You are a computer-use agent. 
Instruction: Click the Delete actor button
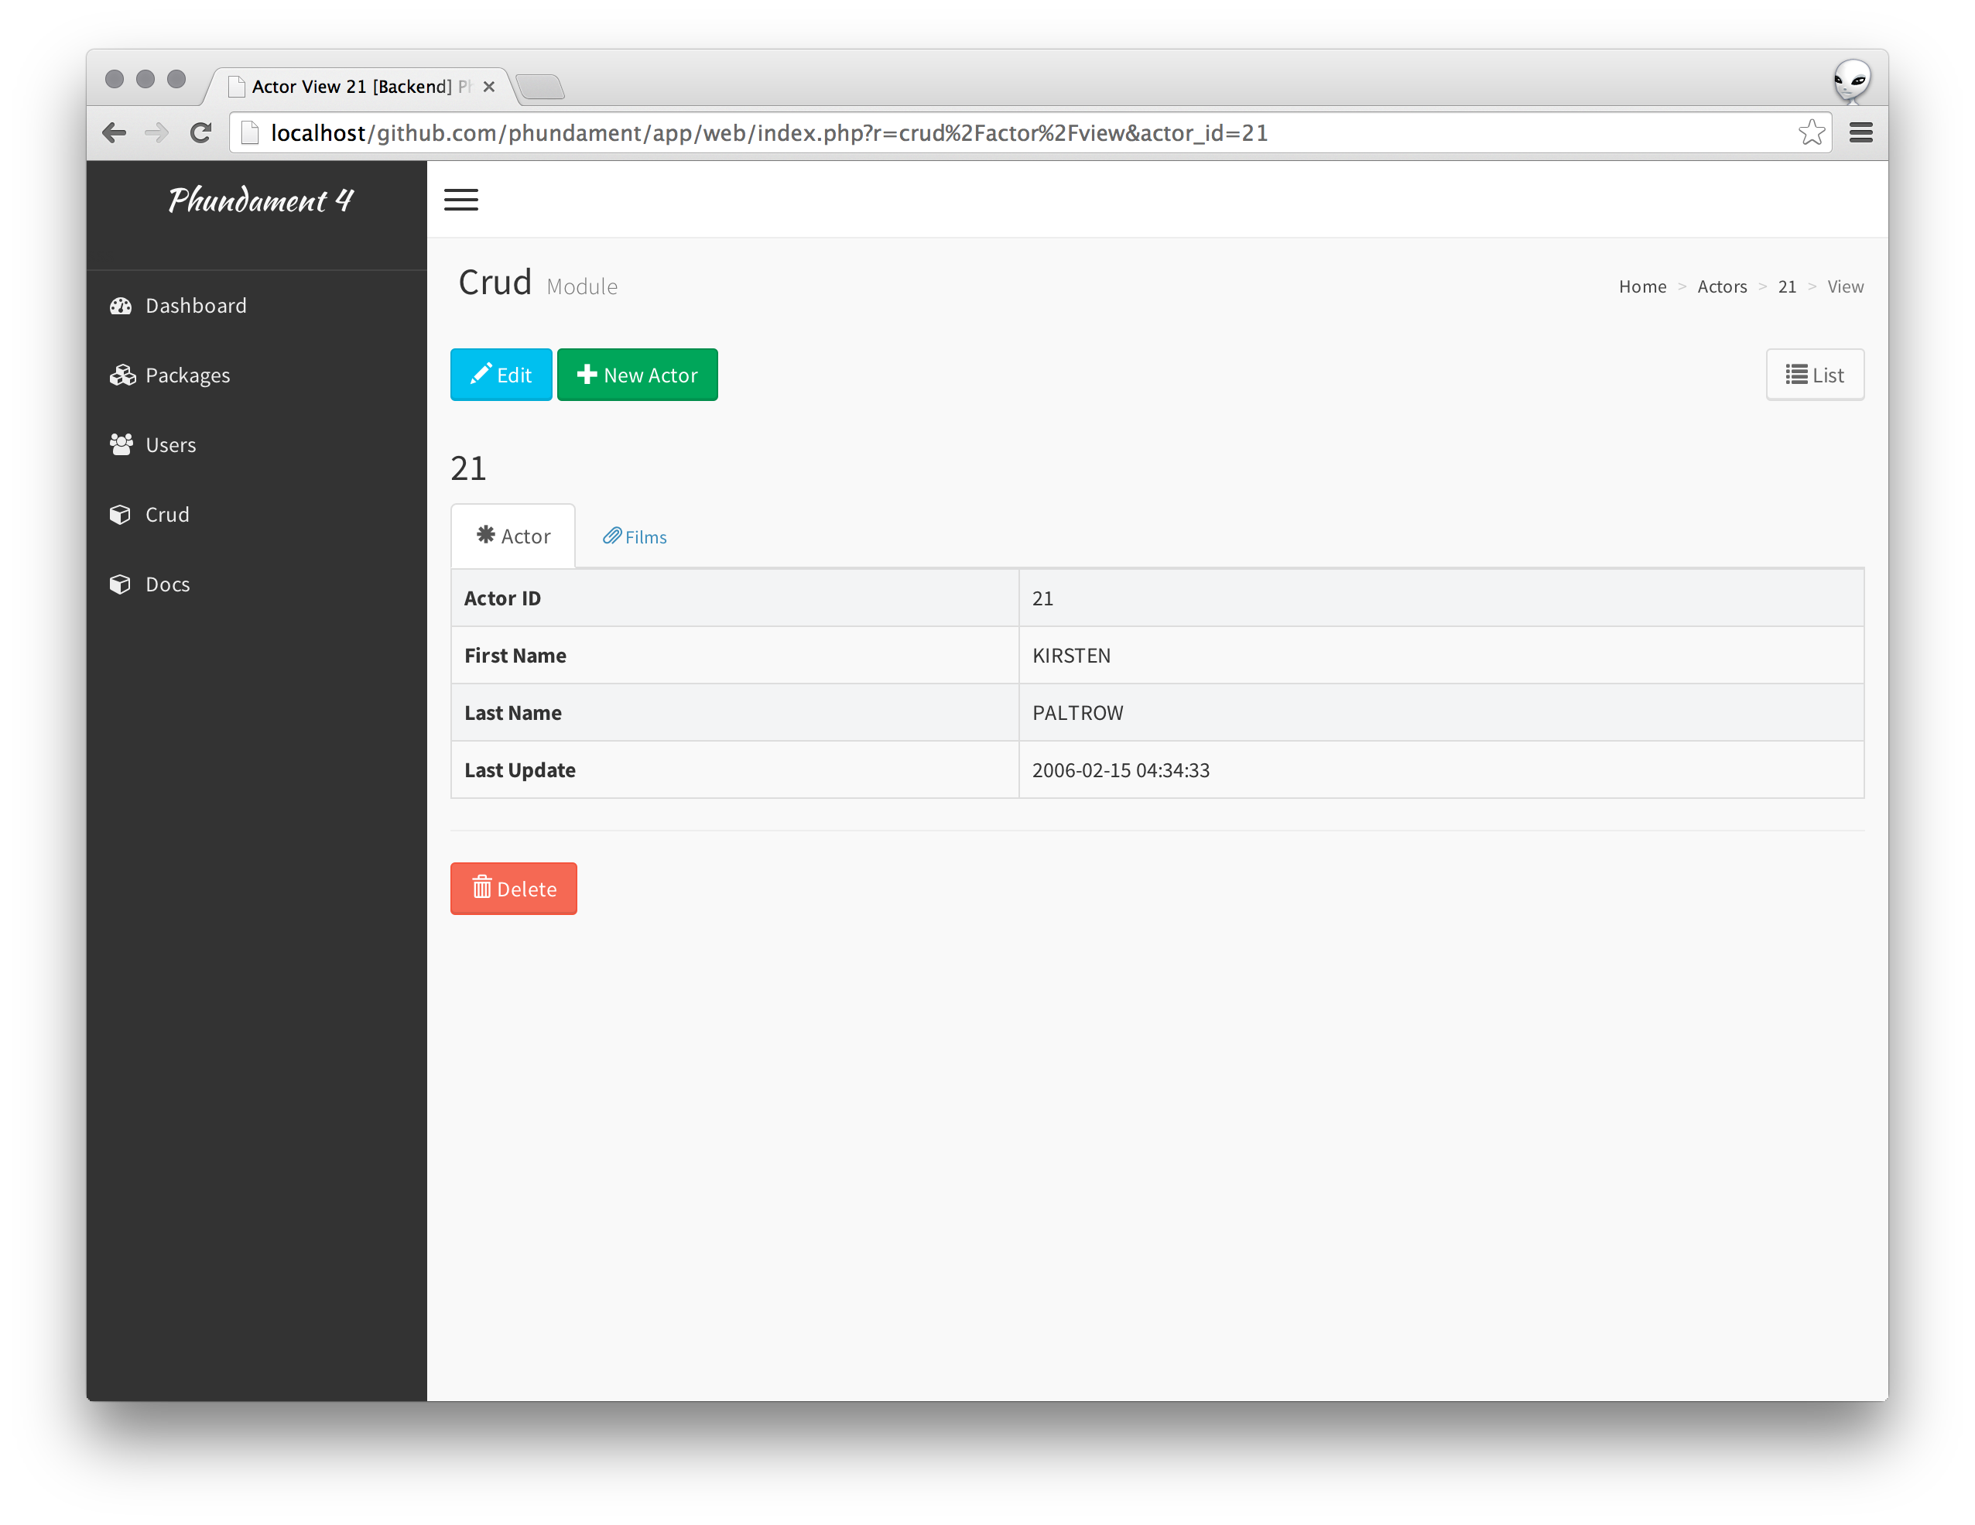512,887
